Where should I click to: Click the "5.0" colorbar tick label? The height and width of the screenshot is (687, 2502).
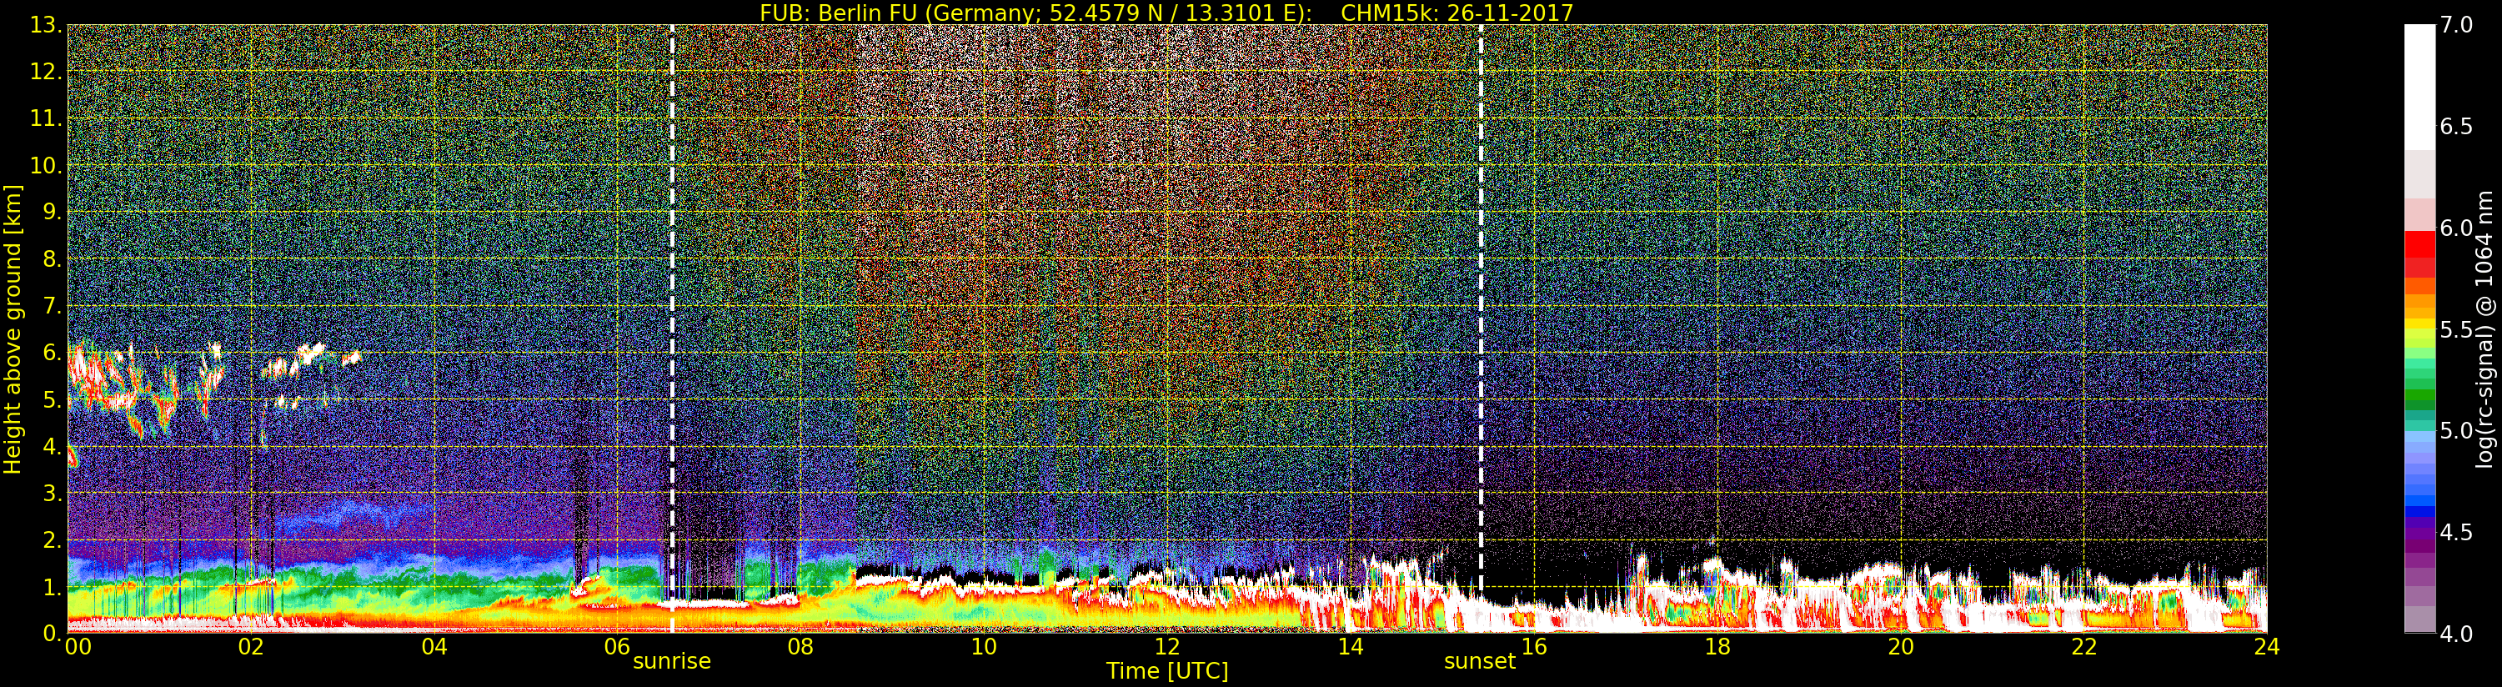(2456, 430)
